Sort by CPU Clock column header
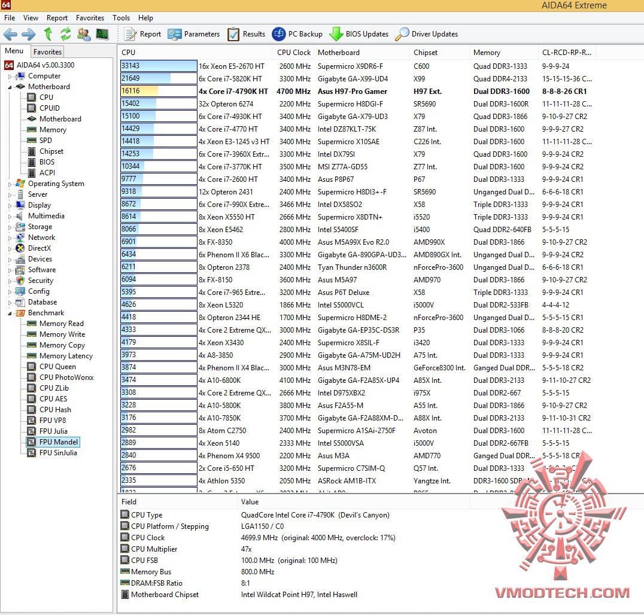 294,53
